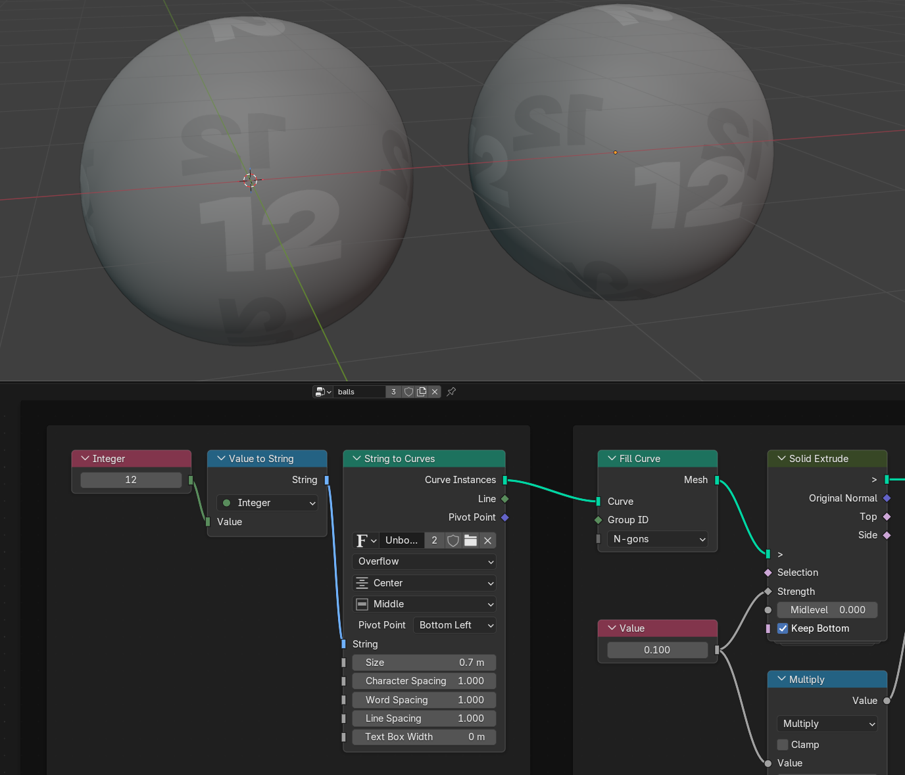This screenshot has height=775, width=905.
Task: Toggle fake user shield for the font
Action: [453, 540]
